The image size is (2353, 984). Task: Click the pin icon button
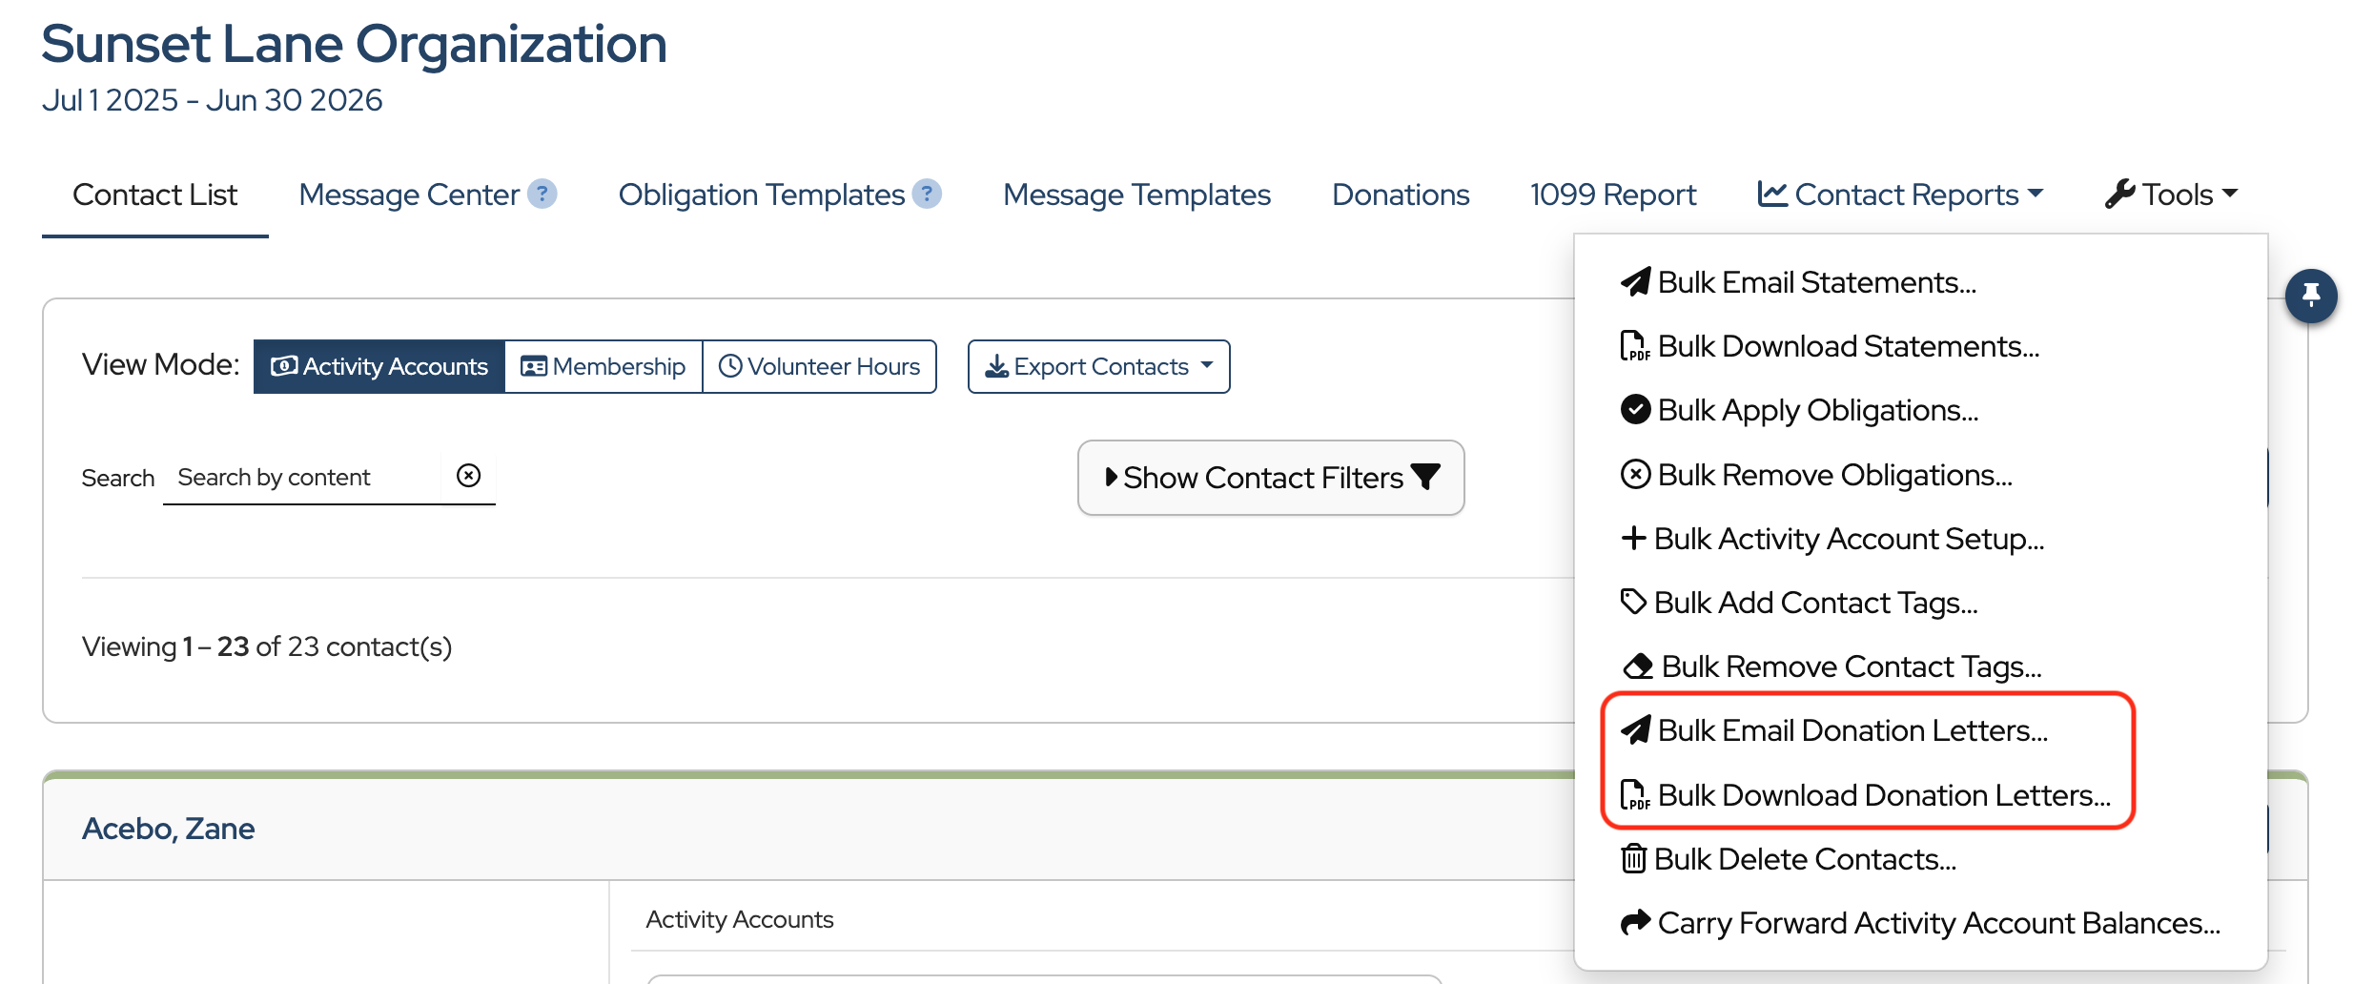click(2310, 296)
